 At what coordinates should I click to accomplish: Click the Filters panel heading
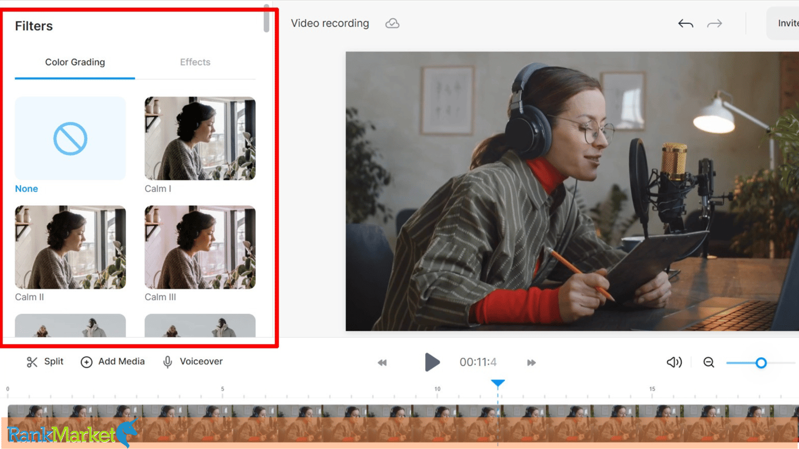[34, 26]
